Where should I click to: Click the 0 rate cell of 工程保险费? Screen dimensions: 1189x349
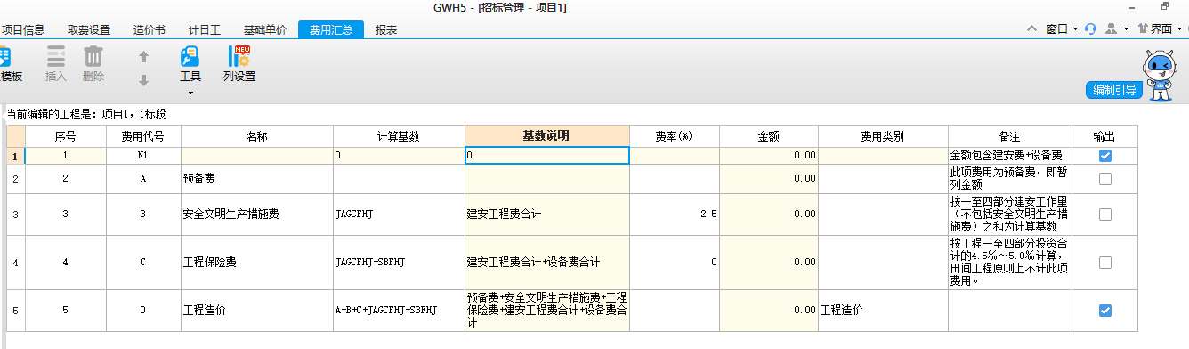tap(674, 263)
